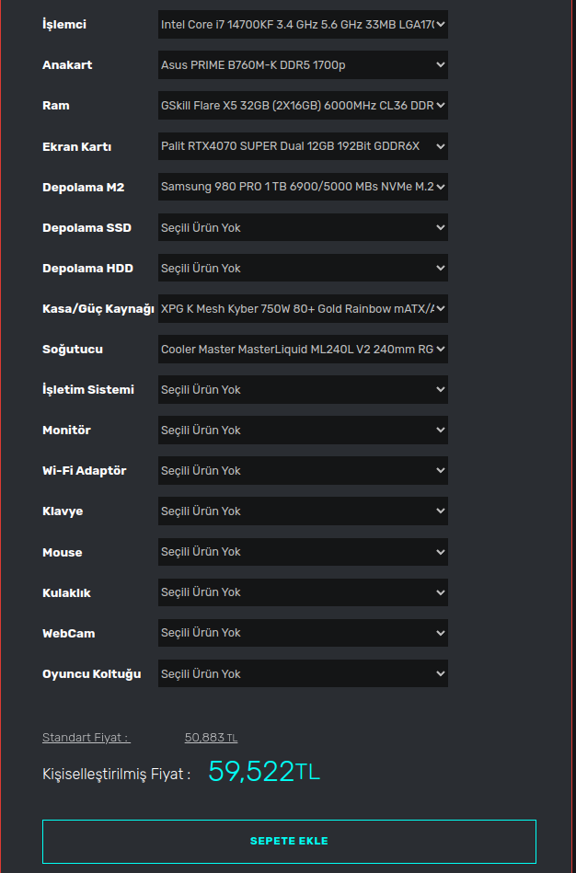Choose a Klavye keyboard option

pos(303,511)
